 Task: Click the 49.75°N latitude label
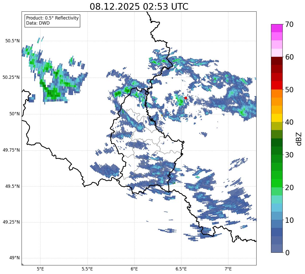pos(11,150)
